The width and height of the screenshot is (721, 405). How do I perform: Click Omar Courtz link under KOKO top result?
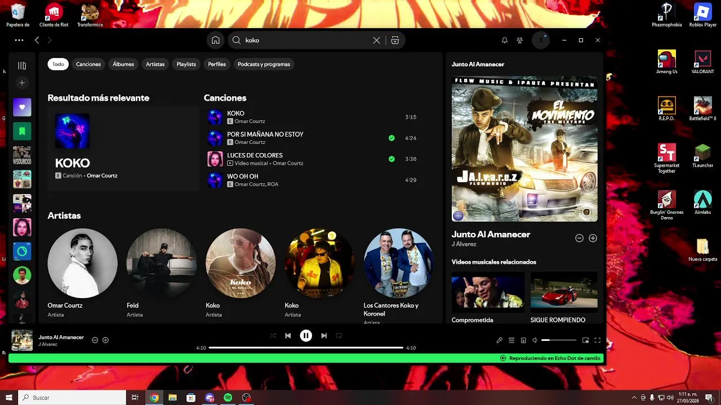[102, 175]
